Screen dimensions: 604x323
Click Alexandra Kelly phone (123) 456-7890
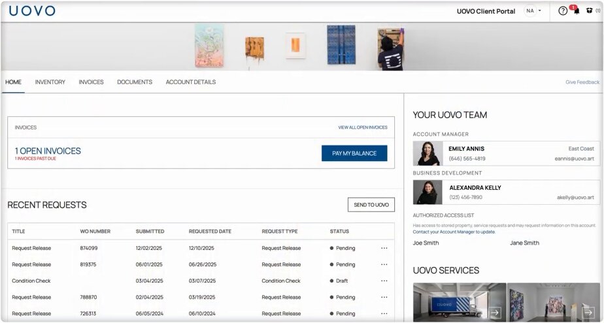click(465, 197)
